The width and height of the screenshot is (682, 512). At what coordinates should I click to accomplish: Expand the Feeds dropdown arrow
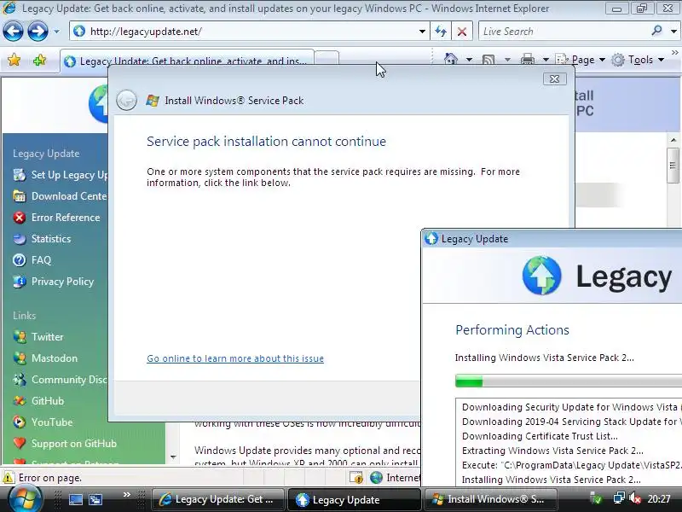coord(507,60)
